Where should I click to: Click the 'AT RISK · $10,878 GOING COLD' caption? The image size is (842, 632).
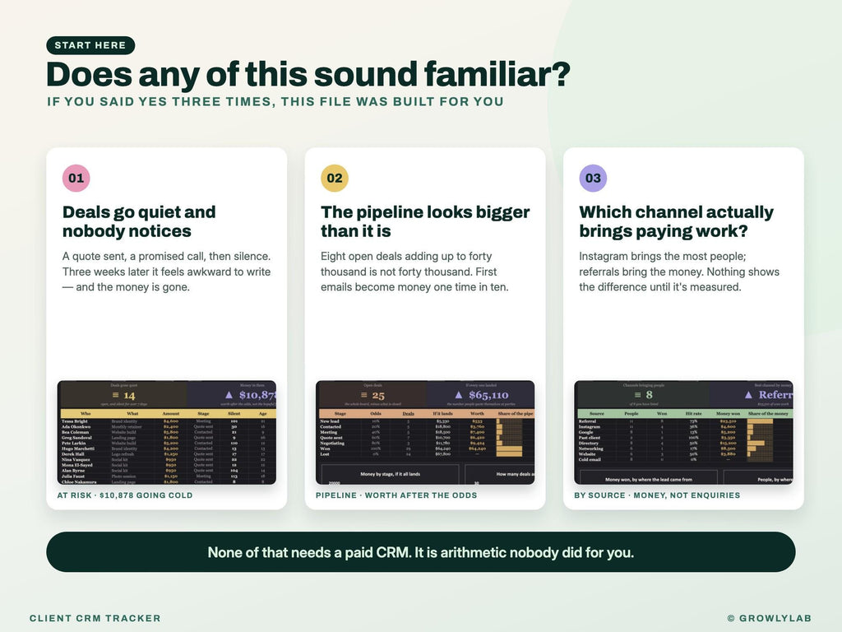tap(125, 495)
